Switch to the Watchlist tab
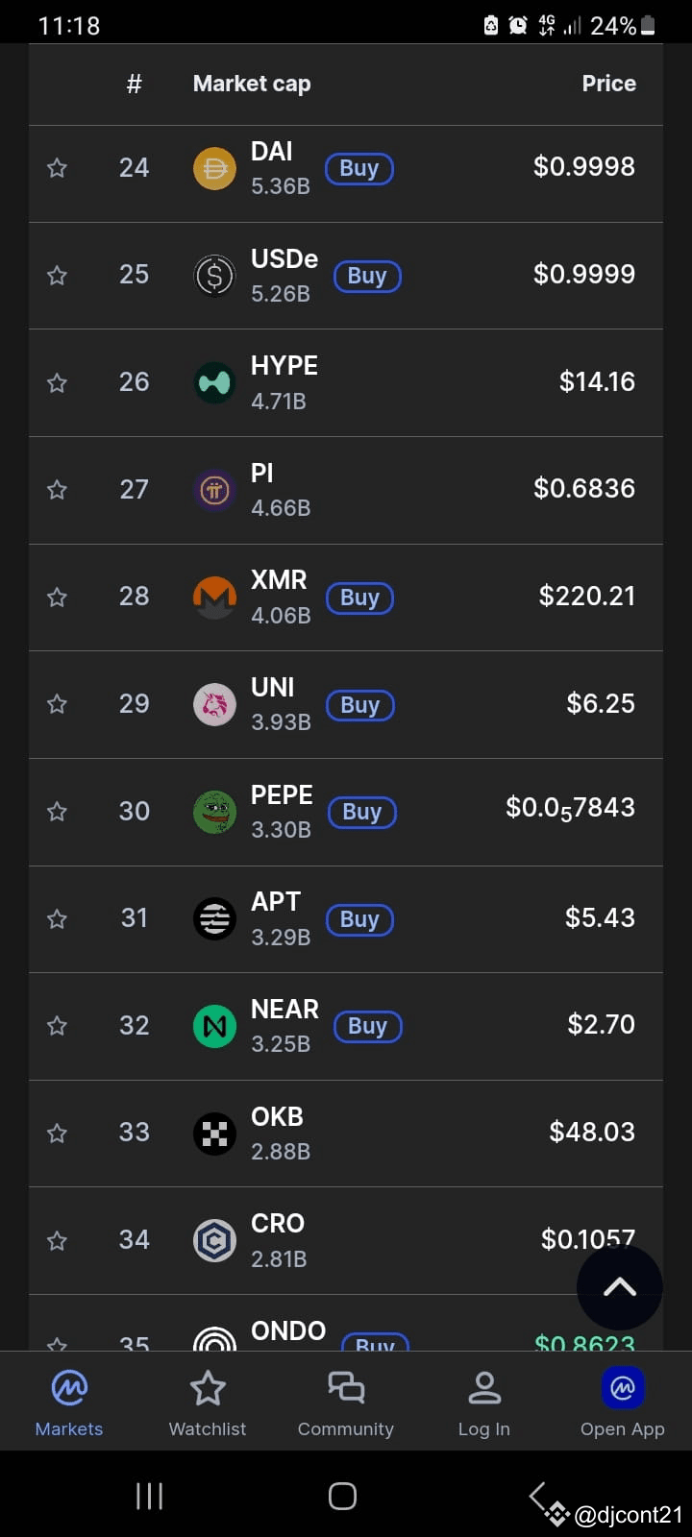Viewport: 692px width, 1537px height. point(208,1403)
